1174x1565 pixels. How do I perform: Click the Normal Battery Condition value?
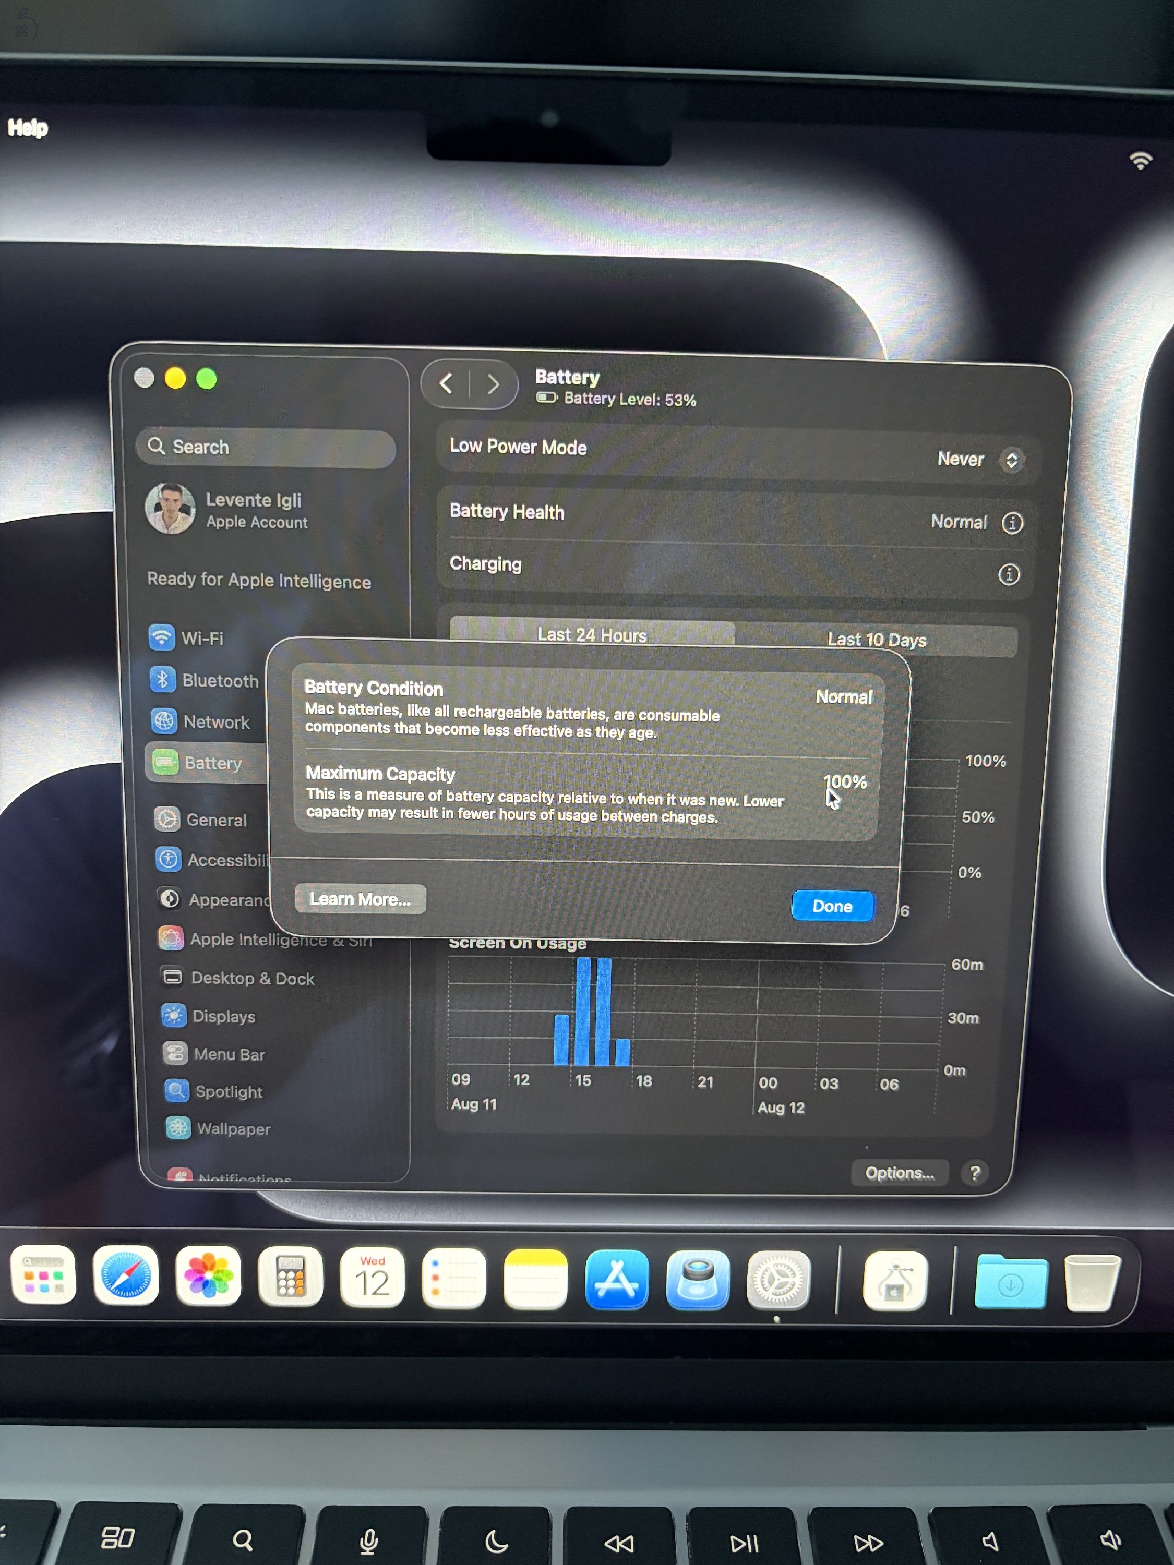tap(844, 696)
